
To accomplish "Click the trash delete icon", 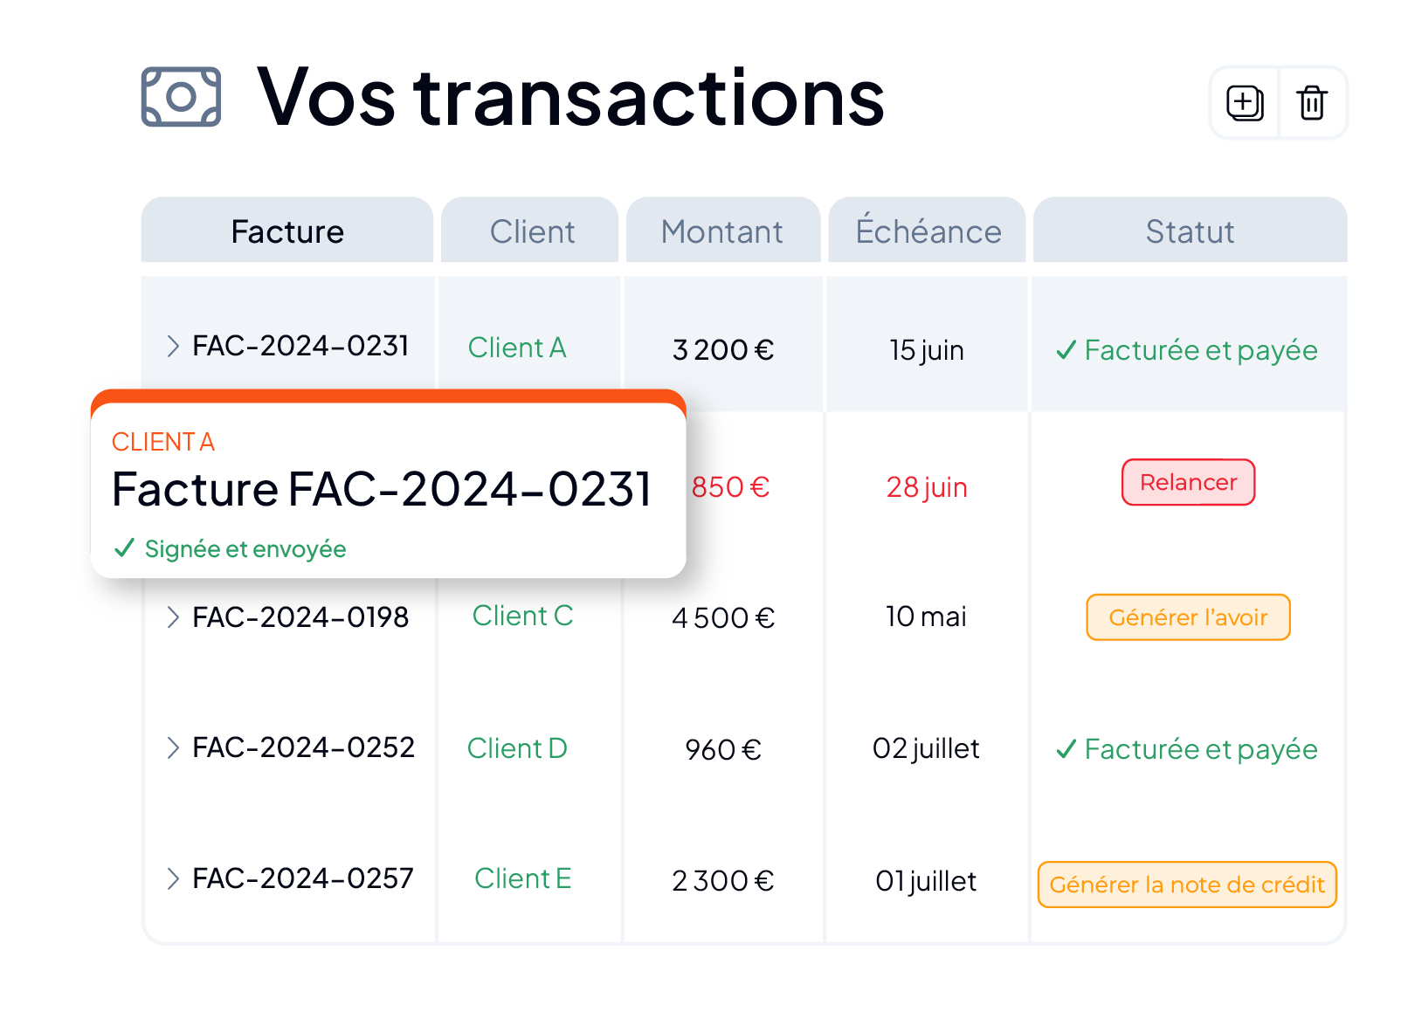I will [1312, 103].
